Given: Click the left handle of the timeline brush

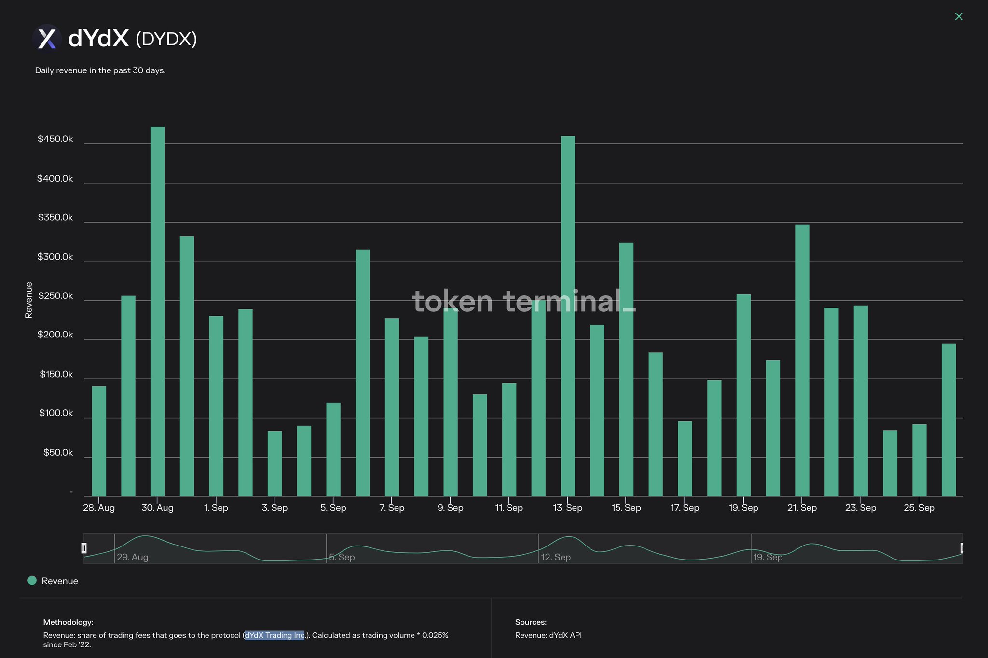Looking at the screenshot, I should pyautogui.click(x=84, y=548).
